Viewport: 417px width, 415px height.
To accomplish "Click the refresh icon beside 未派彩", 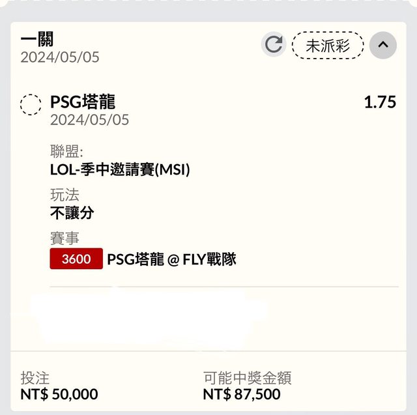I will [274, 45].
